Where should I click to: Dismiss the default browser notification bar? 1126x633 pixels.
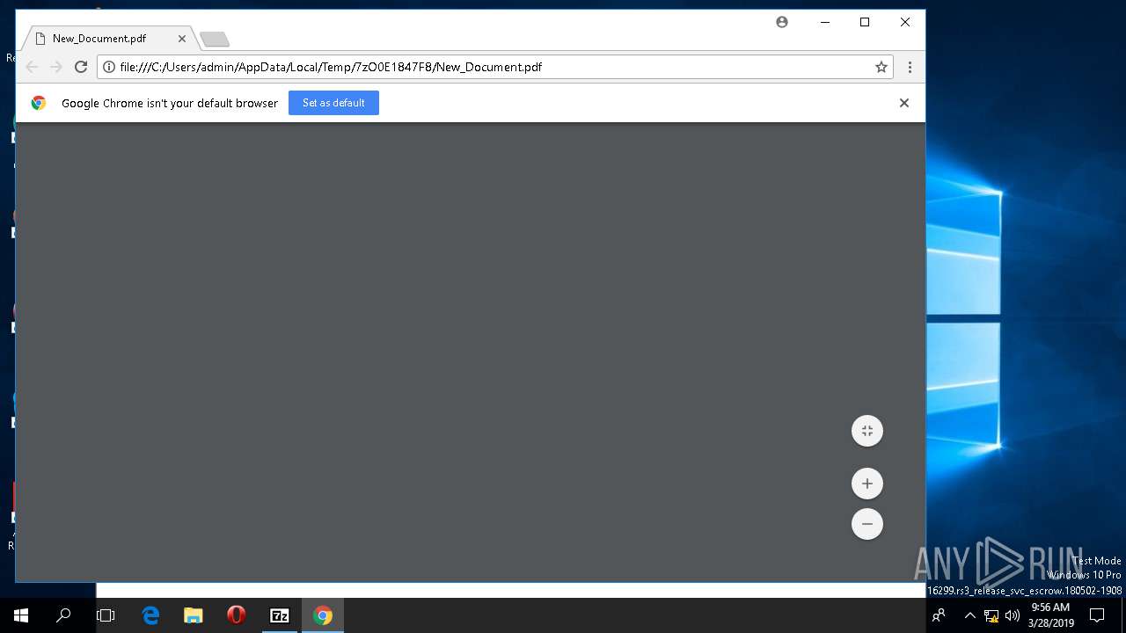[903, 103]
